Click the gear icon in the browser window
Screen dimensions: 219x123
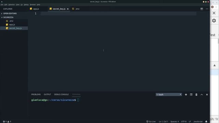point(214,20)
